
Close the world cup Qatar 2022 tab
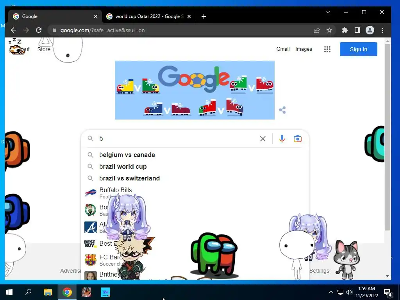(x=189, y=16)
